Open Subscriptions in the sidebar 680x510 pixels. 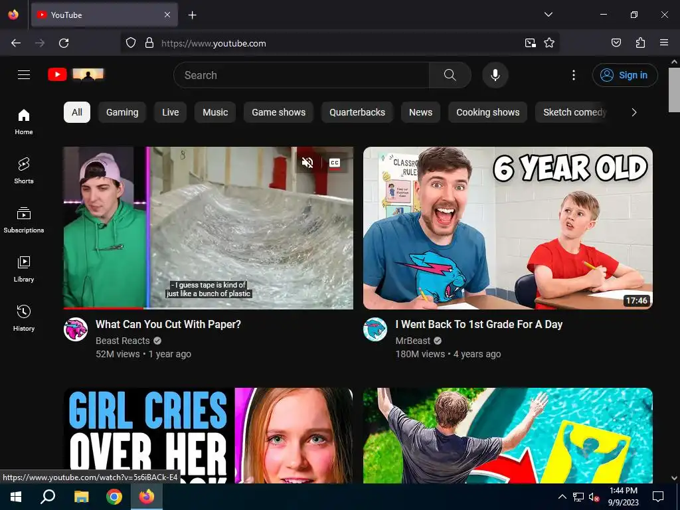pyautogui.click(x=24, y=220)
